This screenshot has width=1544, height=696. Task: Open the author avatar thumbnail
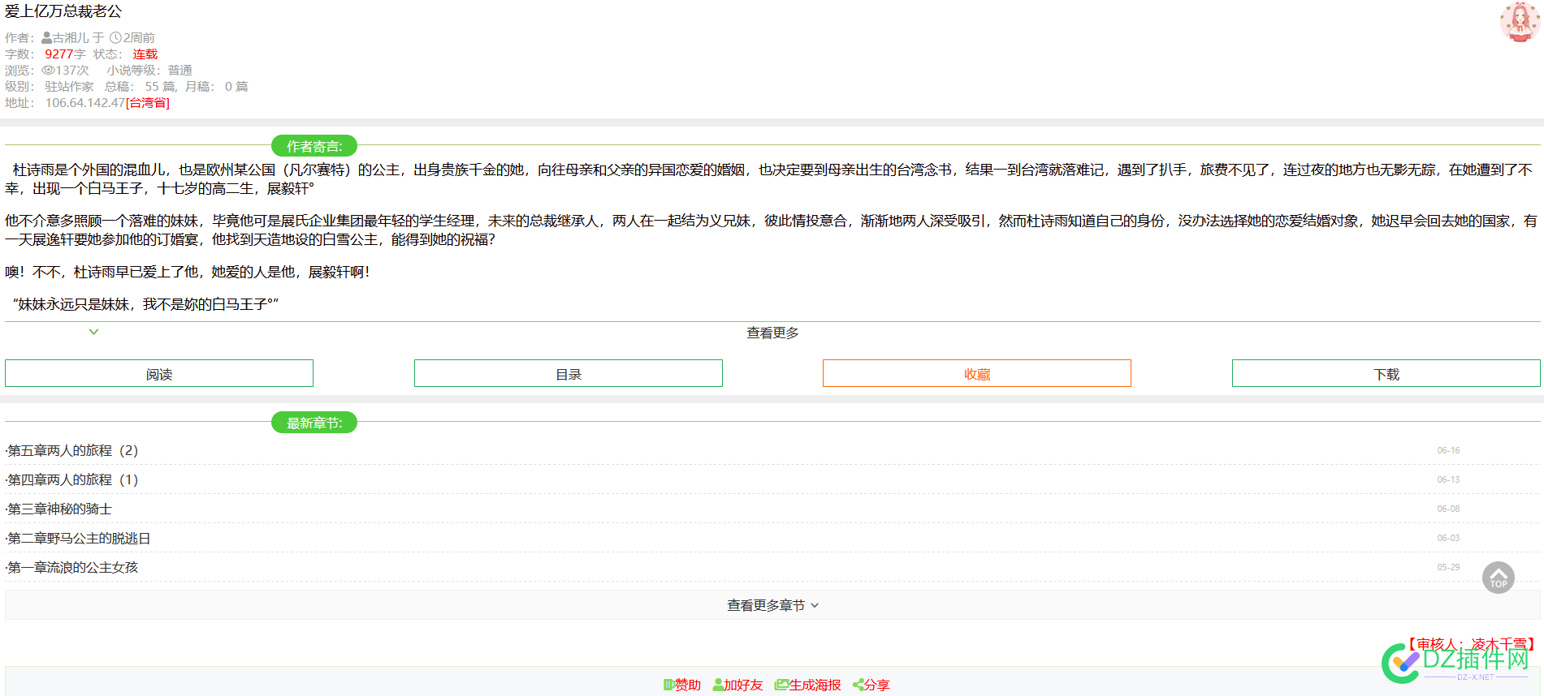click(1520, 22)
